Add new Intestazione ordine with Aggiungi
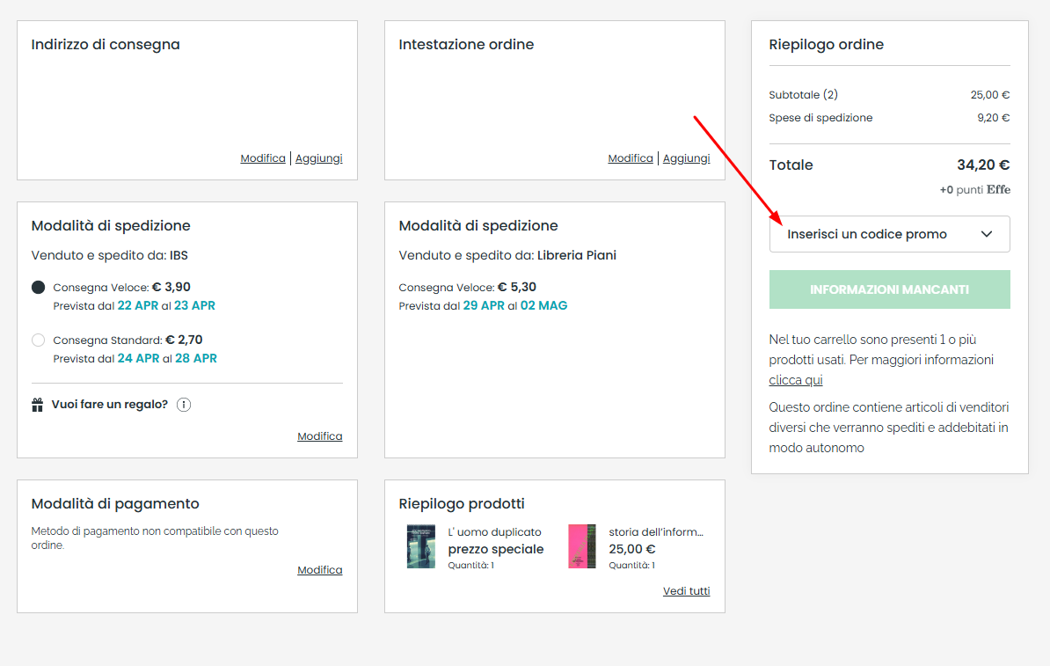The width and height of the screenshot is (1050, 666). pos(686,158)
